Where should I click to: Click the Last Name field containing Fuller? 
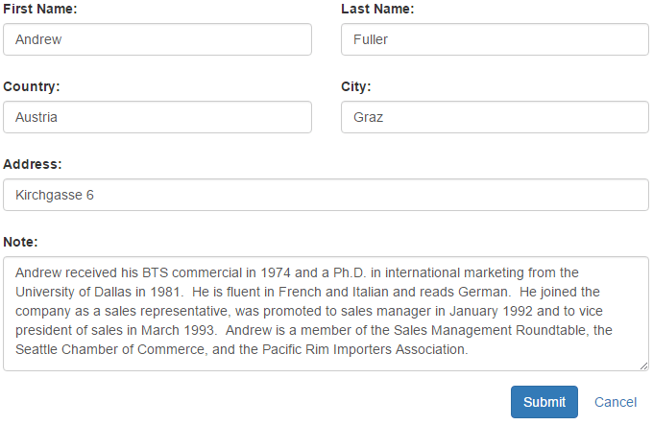[x=495, y=39]
